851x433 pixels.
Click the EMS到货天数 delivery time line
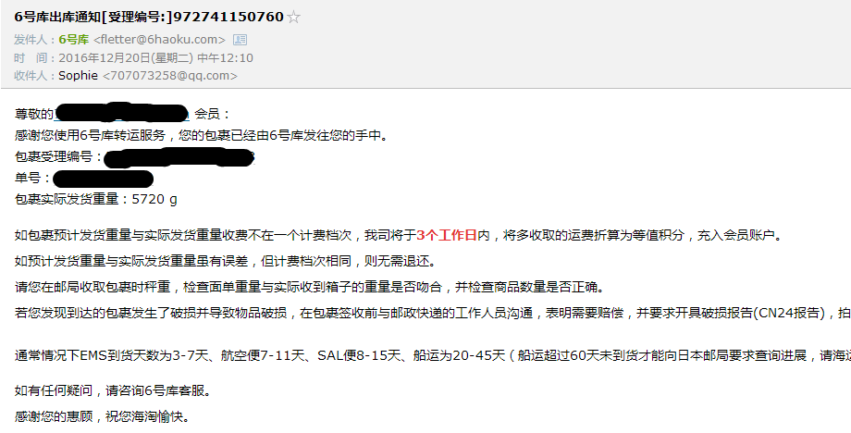pos(433,356)
